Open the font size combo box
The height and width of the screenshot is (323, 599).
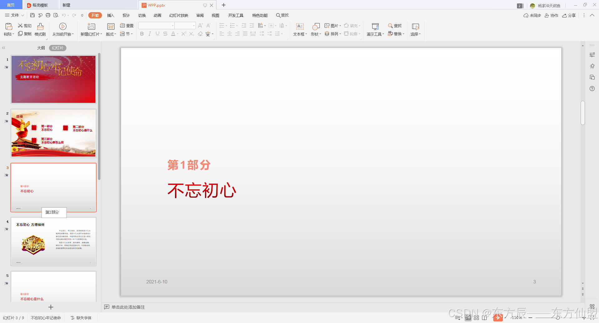(x=185, y=26)
